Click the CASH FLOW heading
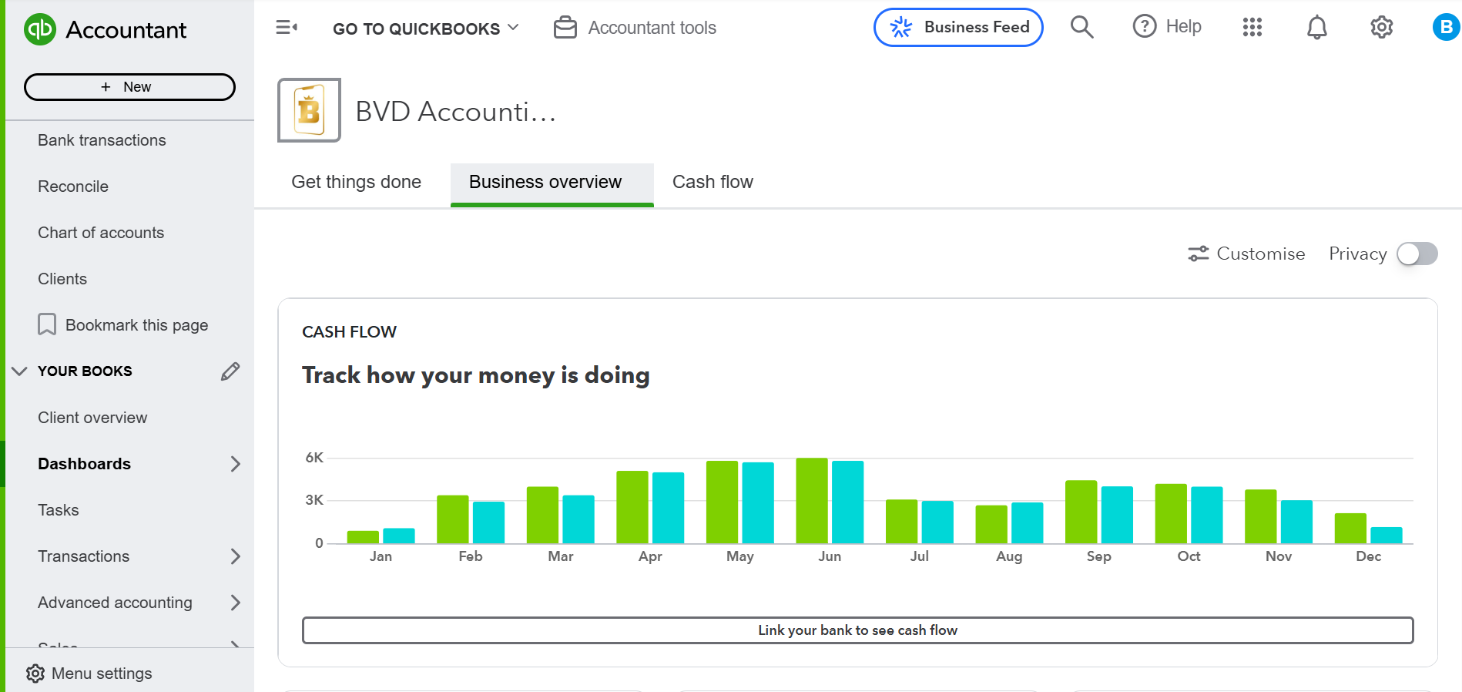The image size is (1462, 692). pyautogui.click(x=349, y=332)
